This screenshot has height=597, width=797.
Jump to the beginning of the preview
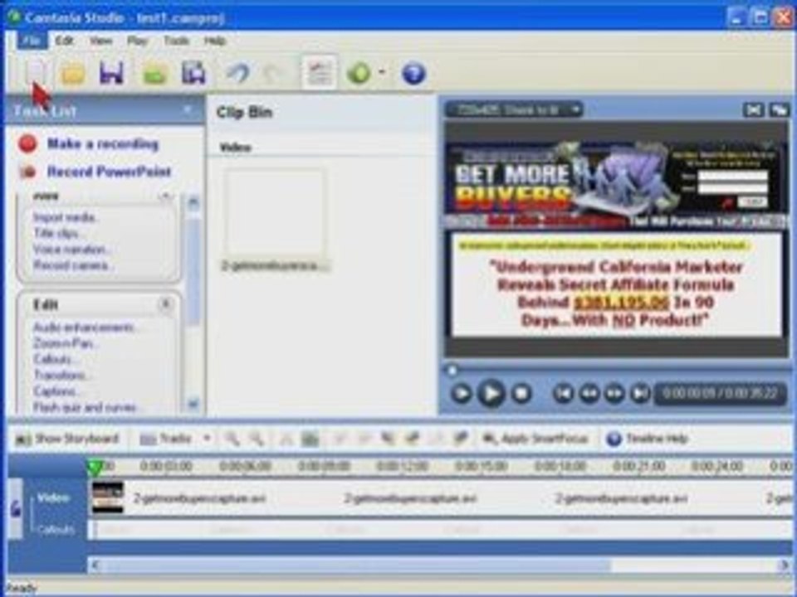point(563,393)
